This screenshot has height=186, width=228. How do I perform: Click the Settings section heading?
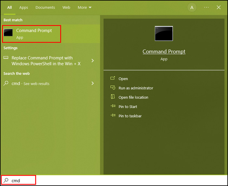[x=10, y=48]
